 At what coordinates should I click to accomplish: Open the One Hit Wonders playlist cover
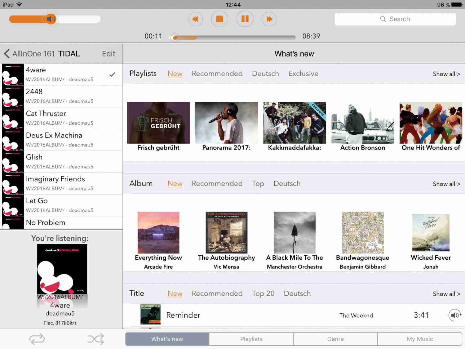click(x=431, y=123)
